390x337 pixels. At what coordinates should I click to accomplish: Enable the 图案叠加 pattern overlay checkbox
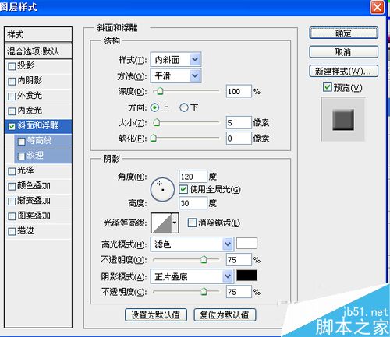(12, 216)
